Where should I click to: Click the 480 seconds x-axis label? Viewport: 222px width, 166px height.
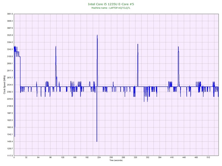196,157
